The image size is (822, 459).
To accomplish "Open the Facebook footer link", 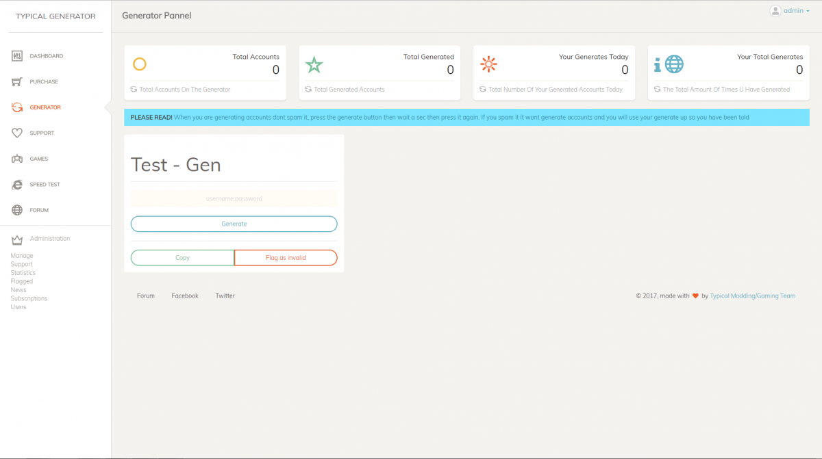I will tap(185, 296).
